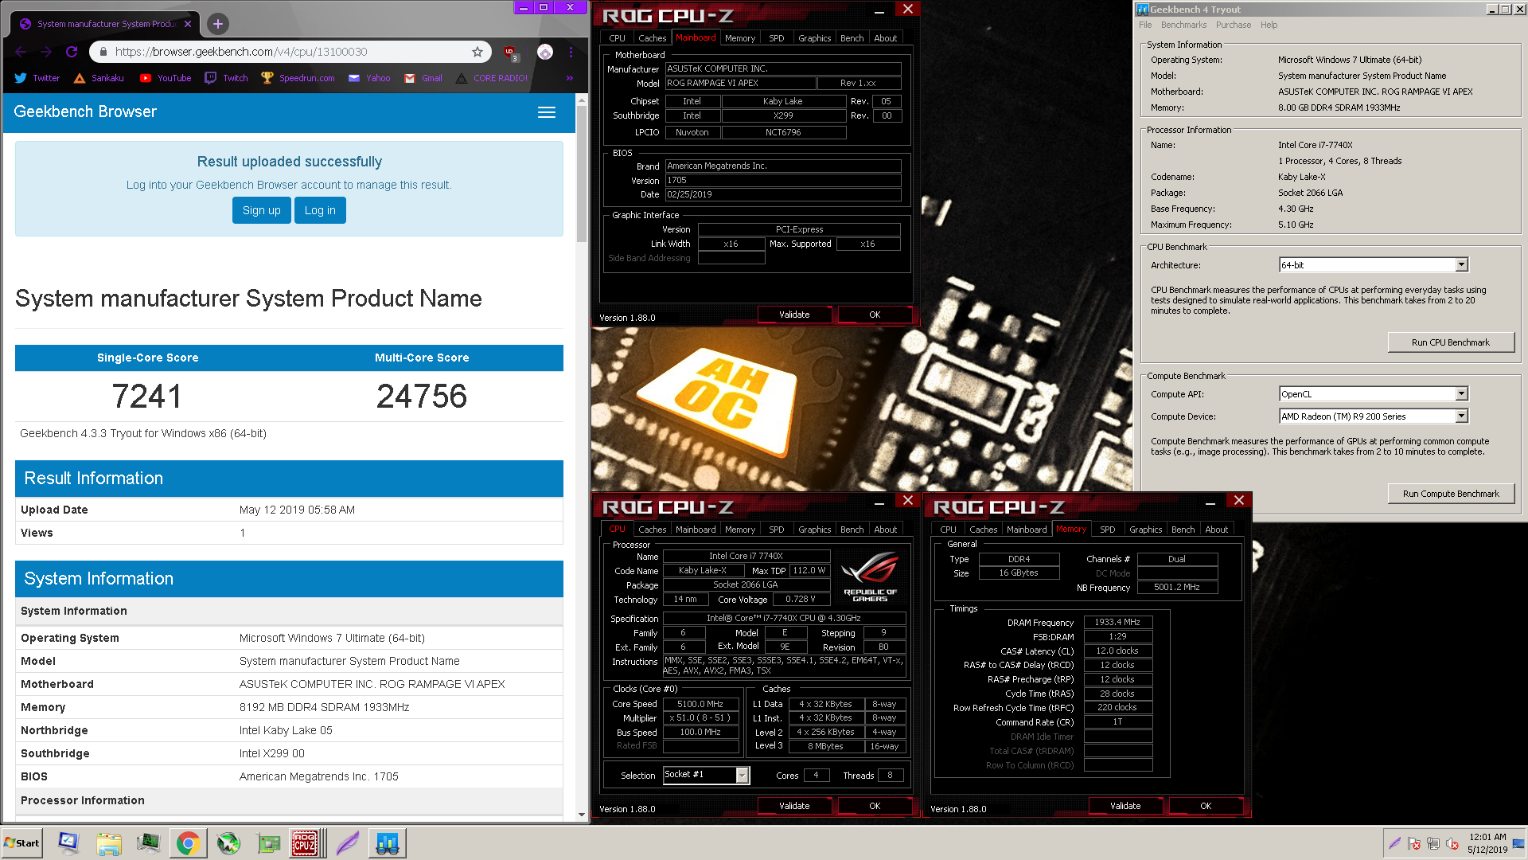Show more bookmarks chevron

(x=570, y=78)
